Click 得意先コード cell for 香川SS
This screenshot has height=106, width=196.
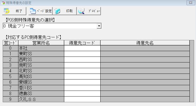click(82, 88)
